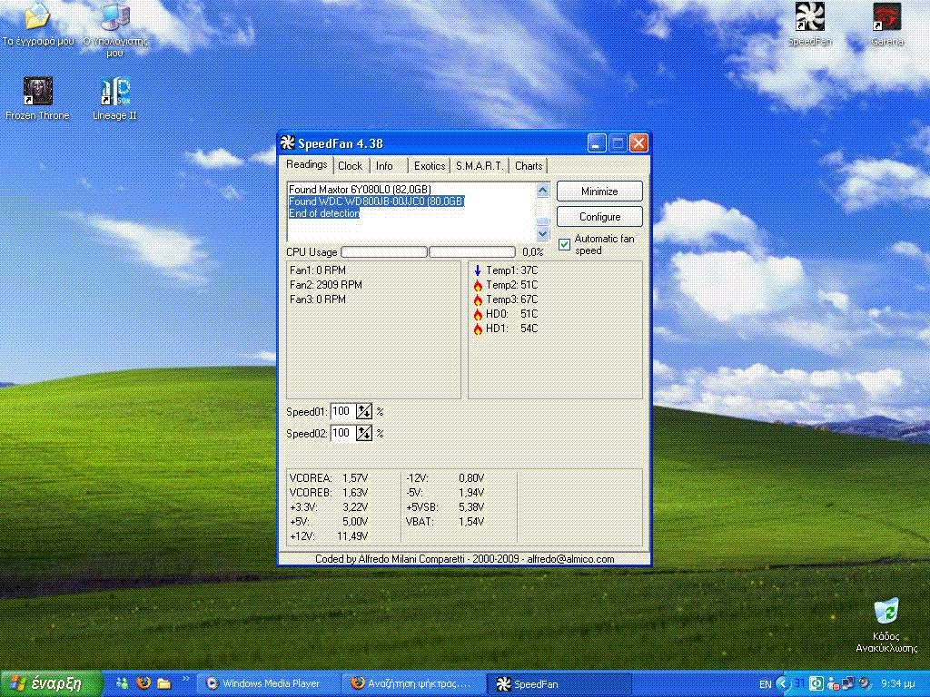Show more quick launch items chevron
The width and height of the screenshot is (930, 697).
[185, 679]
